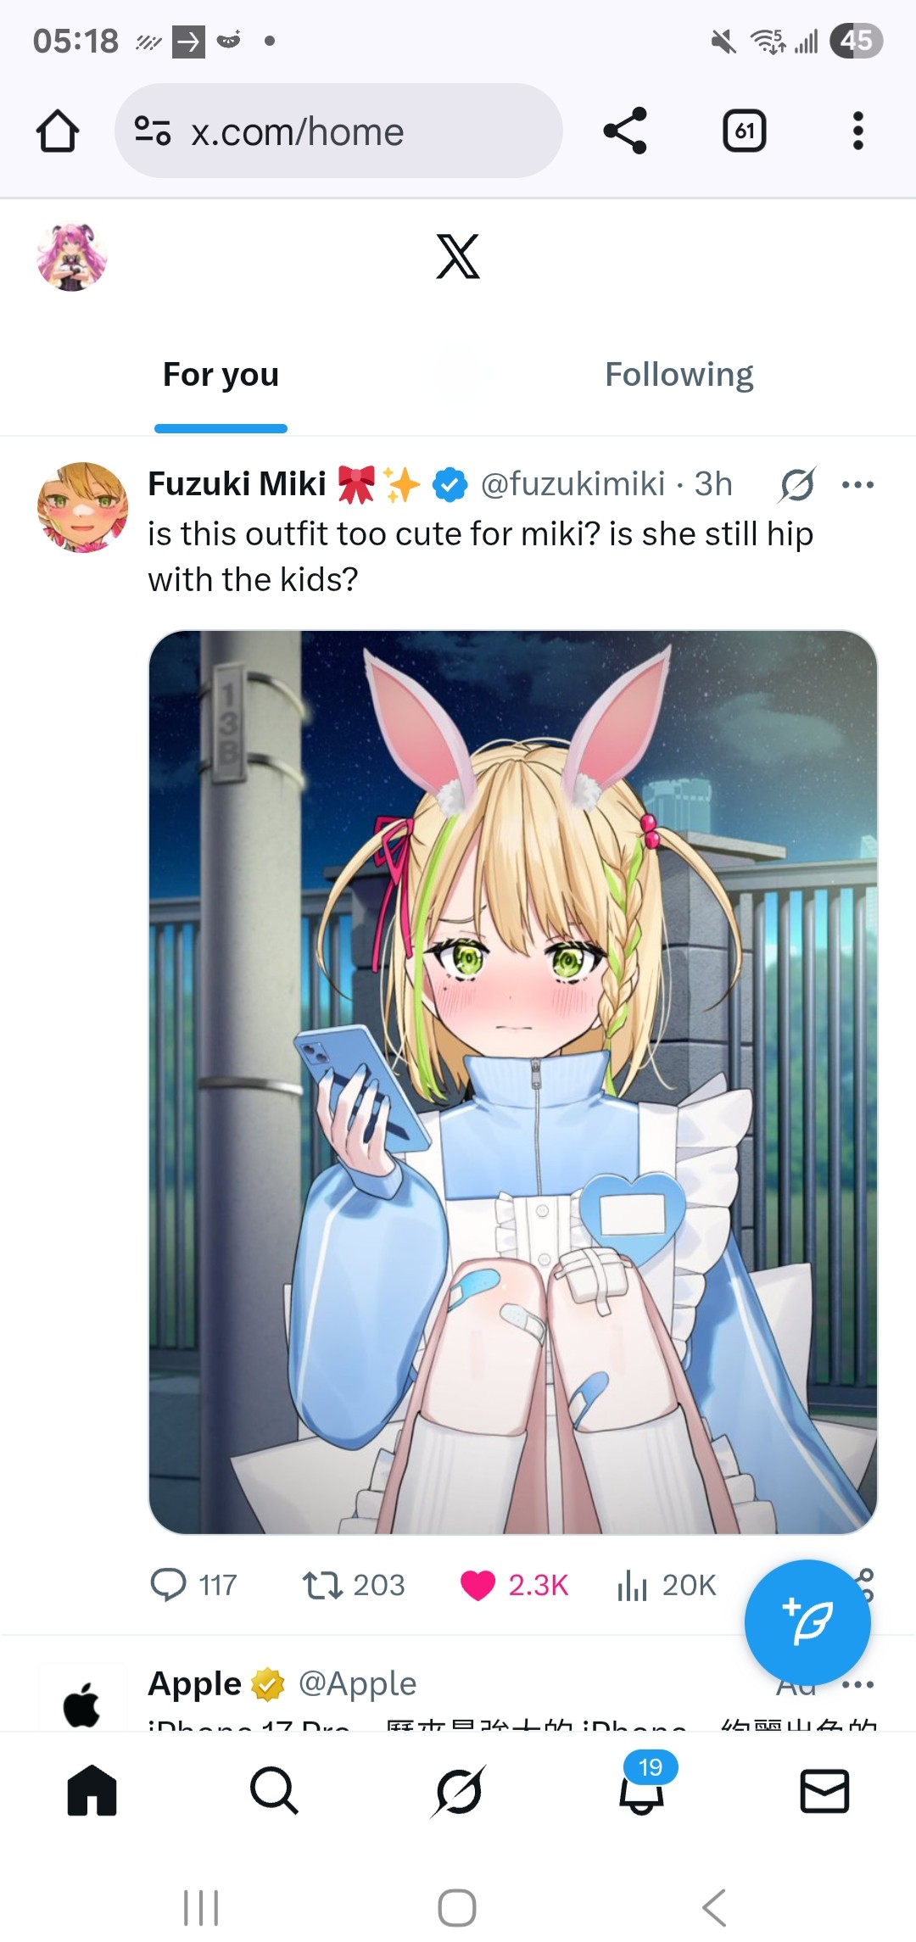This screenshot has width=916, height=1942.
Task: Like the Fuzuki Miki post heart
Action: tap(478, 1585)
